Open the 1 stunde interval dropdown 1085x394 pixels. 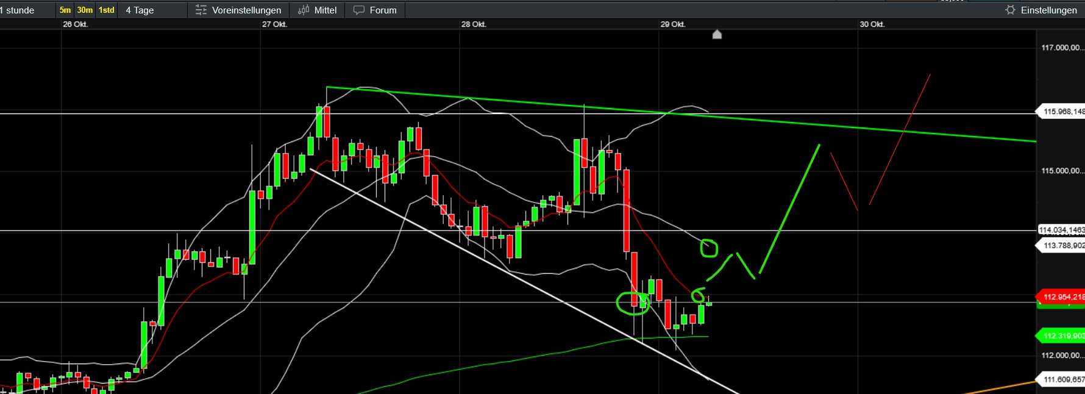coord(17,10)
